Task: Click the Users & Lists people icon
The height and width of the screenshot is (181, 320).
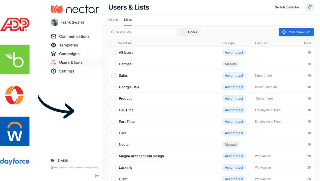Action: pos(54,62)
